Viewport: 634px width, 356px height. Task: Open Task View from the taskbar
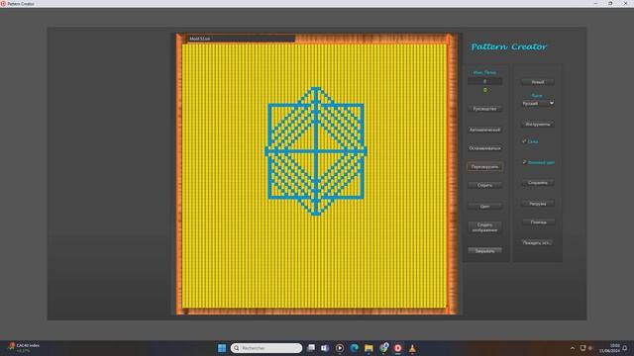311,348
